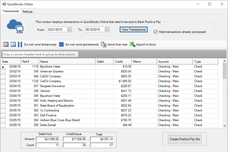This screenshot has width=228, height=152.
Task: Click the grid scrollbar down arrow
Action: pyautogui.click(x=225, y=126)
